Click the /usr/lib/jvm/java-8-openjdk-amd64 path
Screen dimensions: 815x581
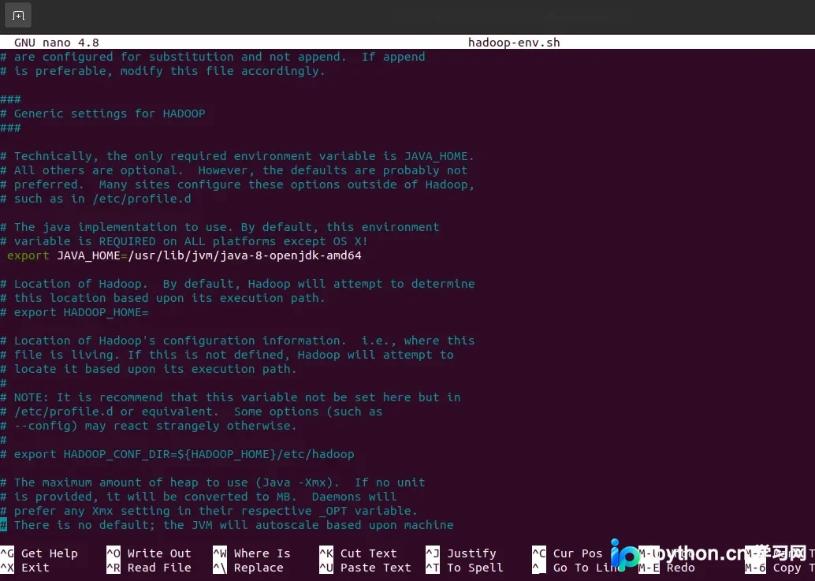pos(245,255)
